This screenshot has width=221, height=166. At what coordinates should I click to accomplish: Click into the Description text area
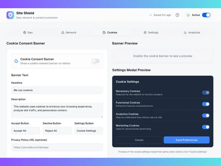pyautogui.click(x=57, y=110)
